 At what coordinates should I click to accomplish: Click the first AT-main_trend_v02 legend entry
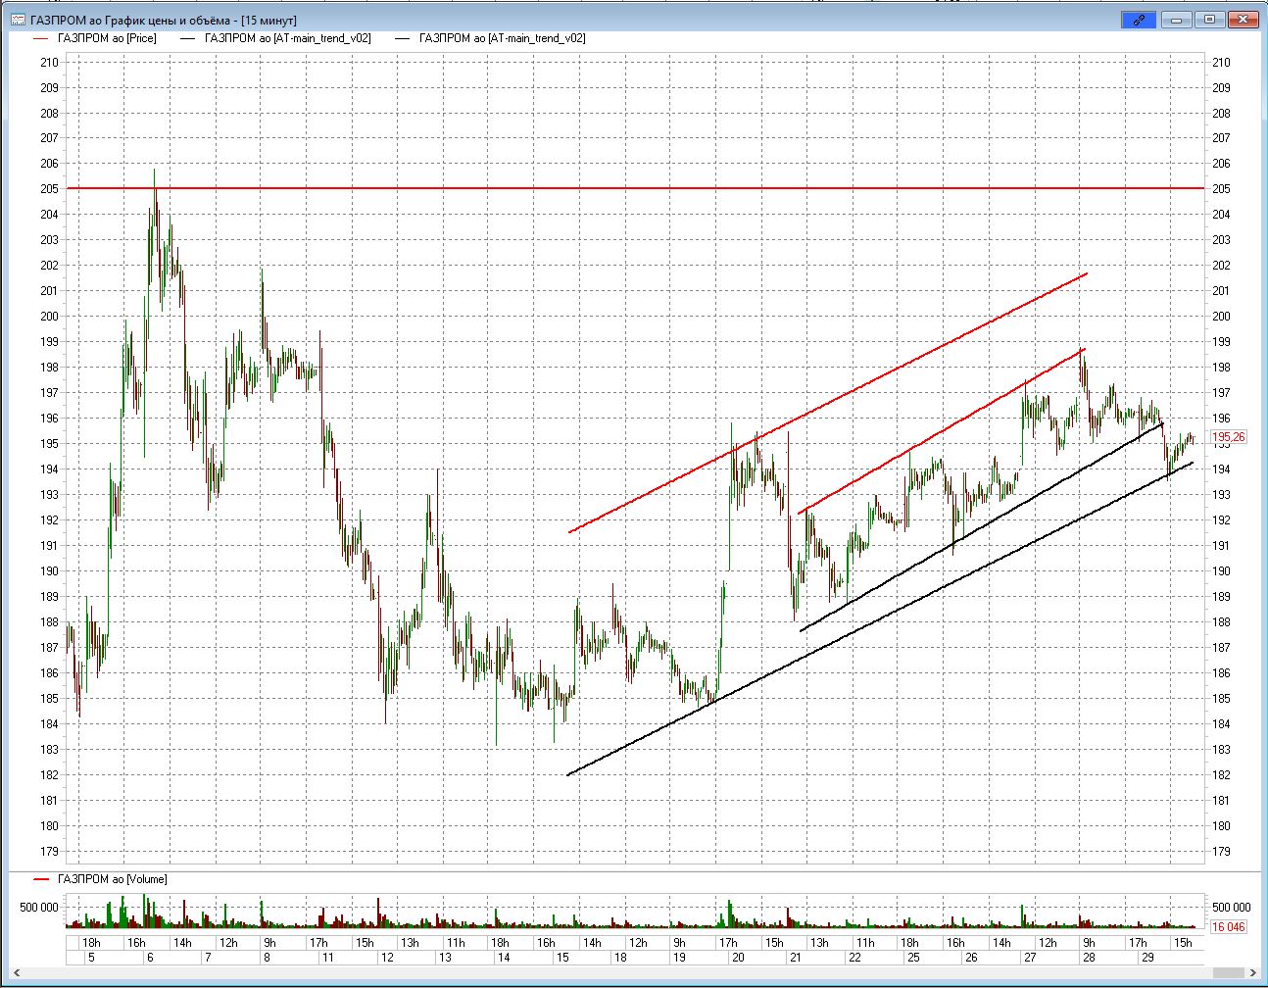[287, 38]
